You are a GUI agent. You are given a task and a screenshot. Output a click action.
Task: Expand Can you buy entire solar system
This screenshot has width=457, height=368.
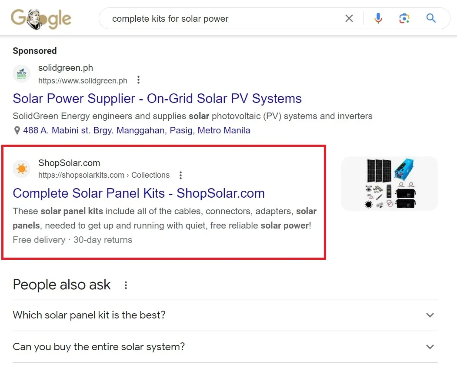click(x=225, y=347)
